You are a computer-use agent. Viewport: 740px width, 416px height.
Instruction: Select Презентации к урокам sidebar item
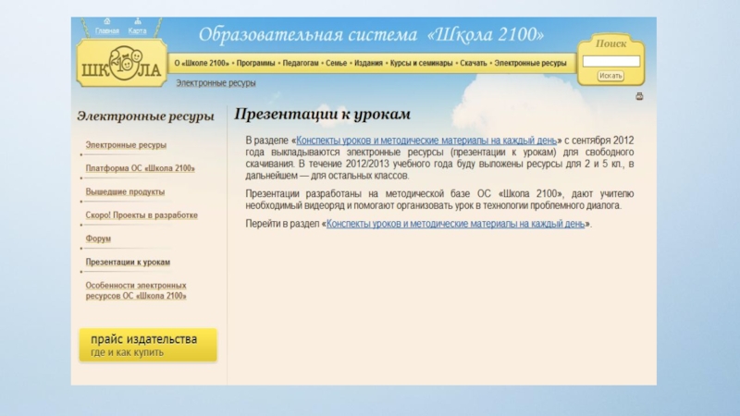pyautogui.click(x=128, y=263)
